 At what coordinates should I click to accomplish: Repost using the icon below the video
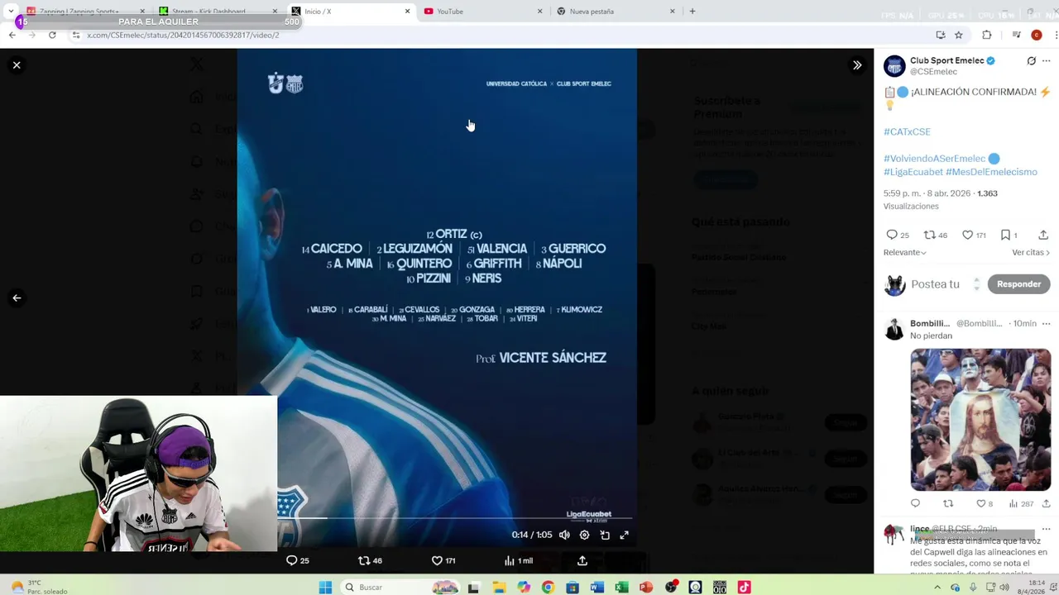pyautogui.click(x=363, y=560)
